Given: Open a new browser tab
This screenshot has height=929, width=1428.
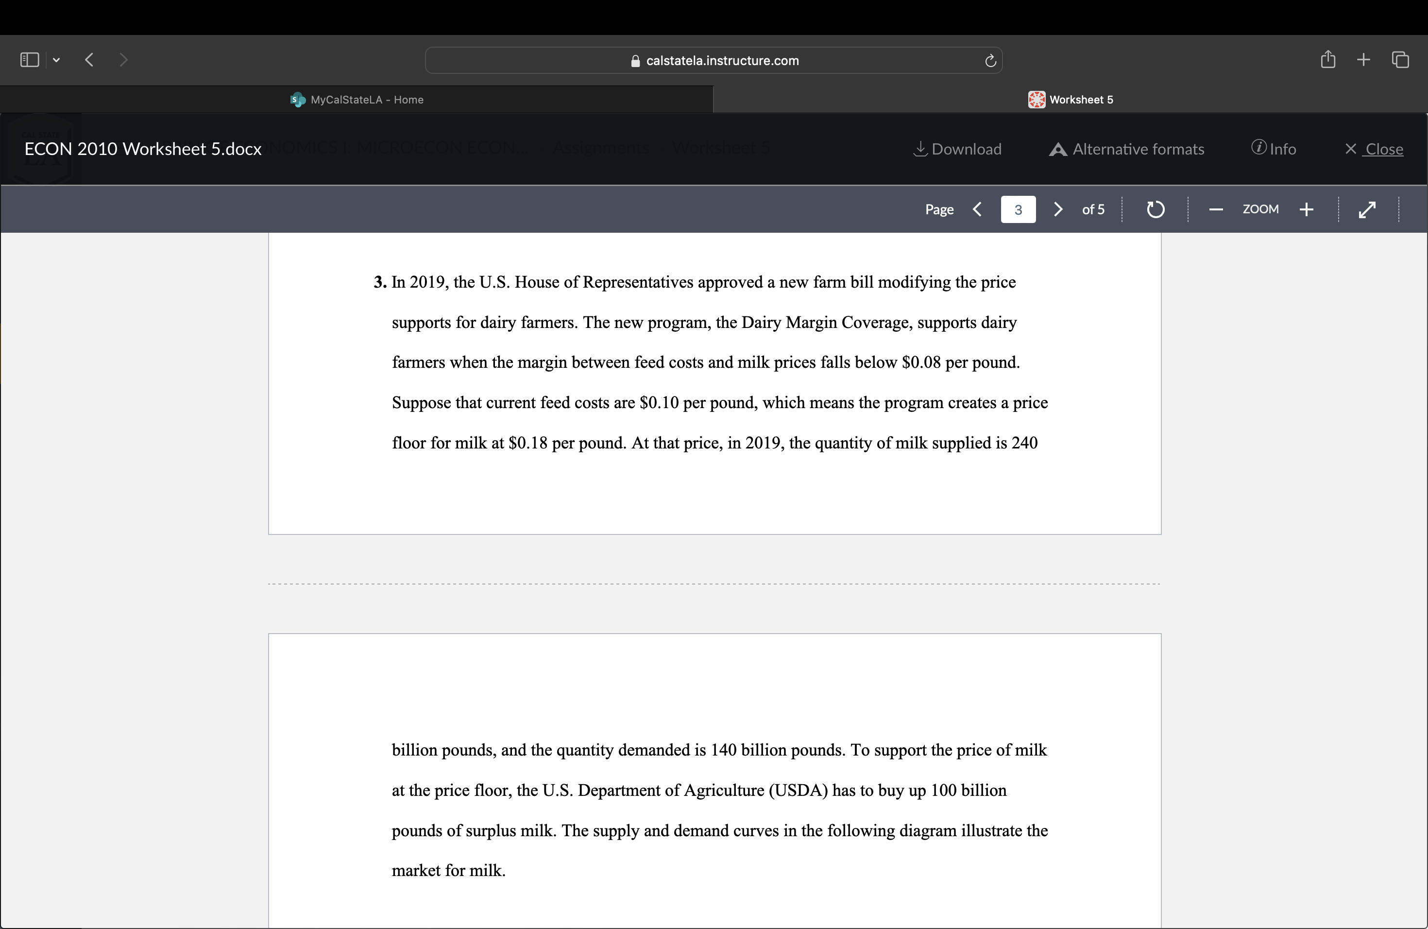Looking at the screenshot, I should point(1363,59).
